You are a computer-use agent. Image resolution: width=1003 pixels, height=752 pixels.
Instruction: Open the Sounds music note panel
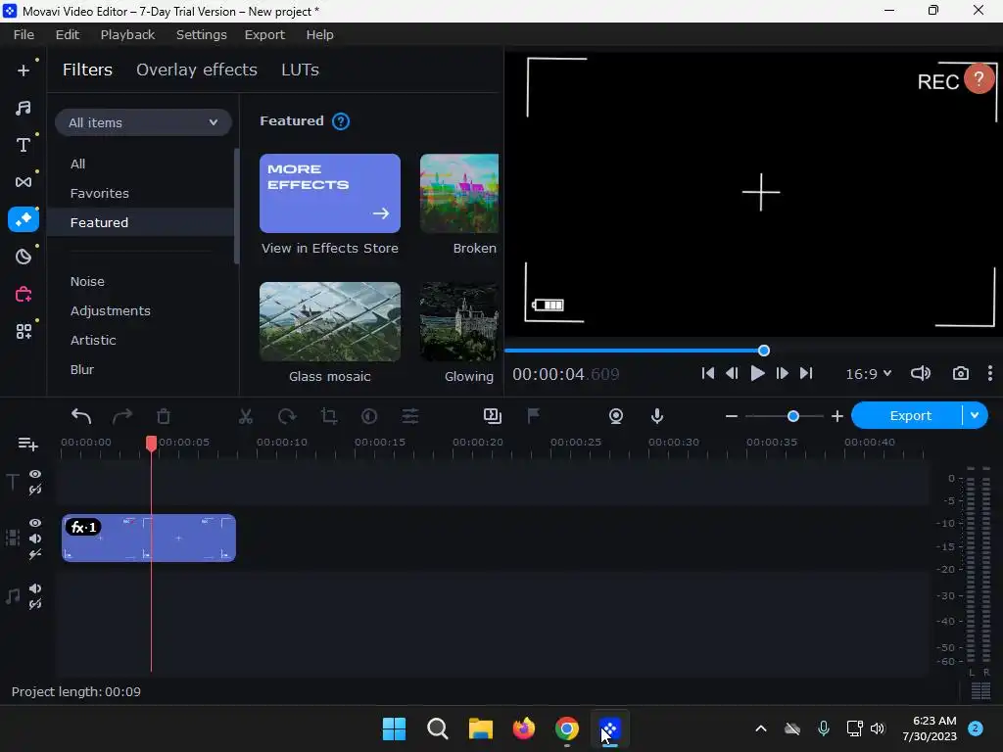coord(24,108)
